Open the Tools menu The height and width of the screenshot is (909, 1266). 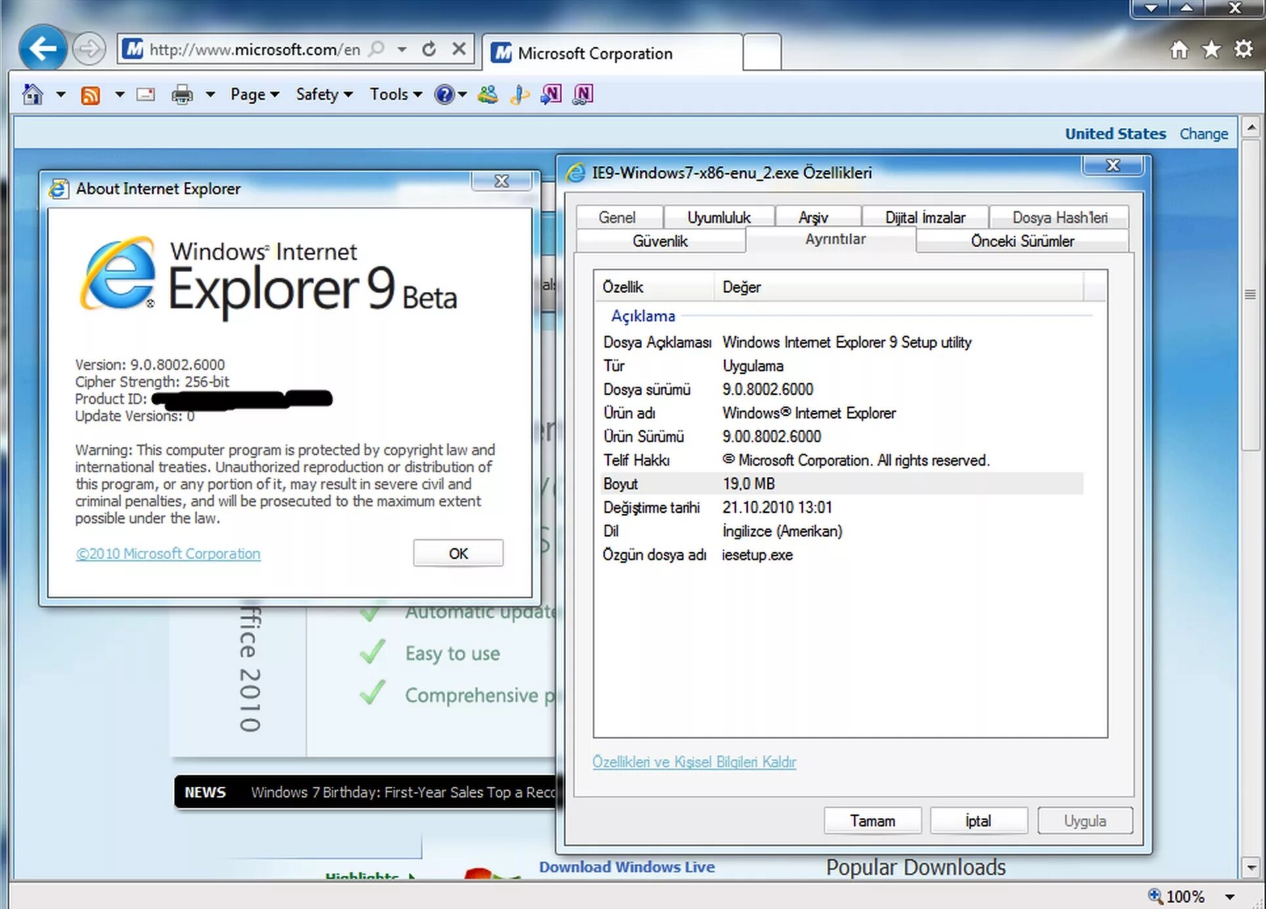(x=396, y=94)
